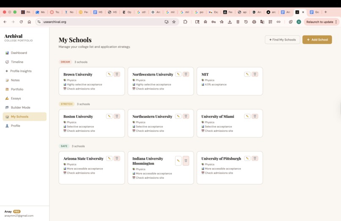Switch to Builder Mode
The height and width of the screenshot is (221, 341).
pyautogui.click(x=25, y=108)
